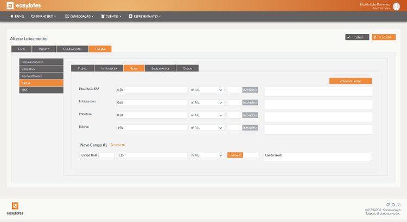Open the Taxas sub-tab
This screenshot has height=222, width=407.
[x=134, y=68]
